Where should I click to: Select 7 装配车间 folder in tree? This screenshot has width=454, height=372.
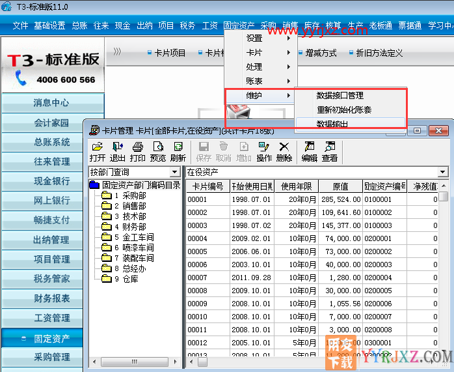pyautogui.click(x=128, y=258)
